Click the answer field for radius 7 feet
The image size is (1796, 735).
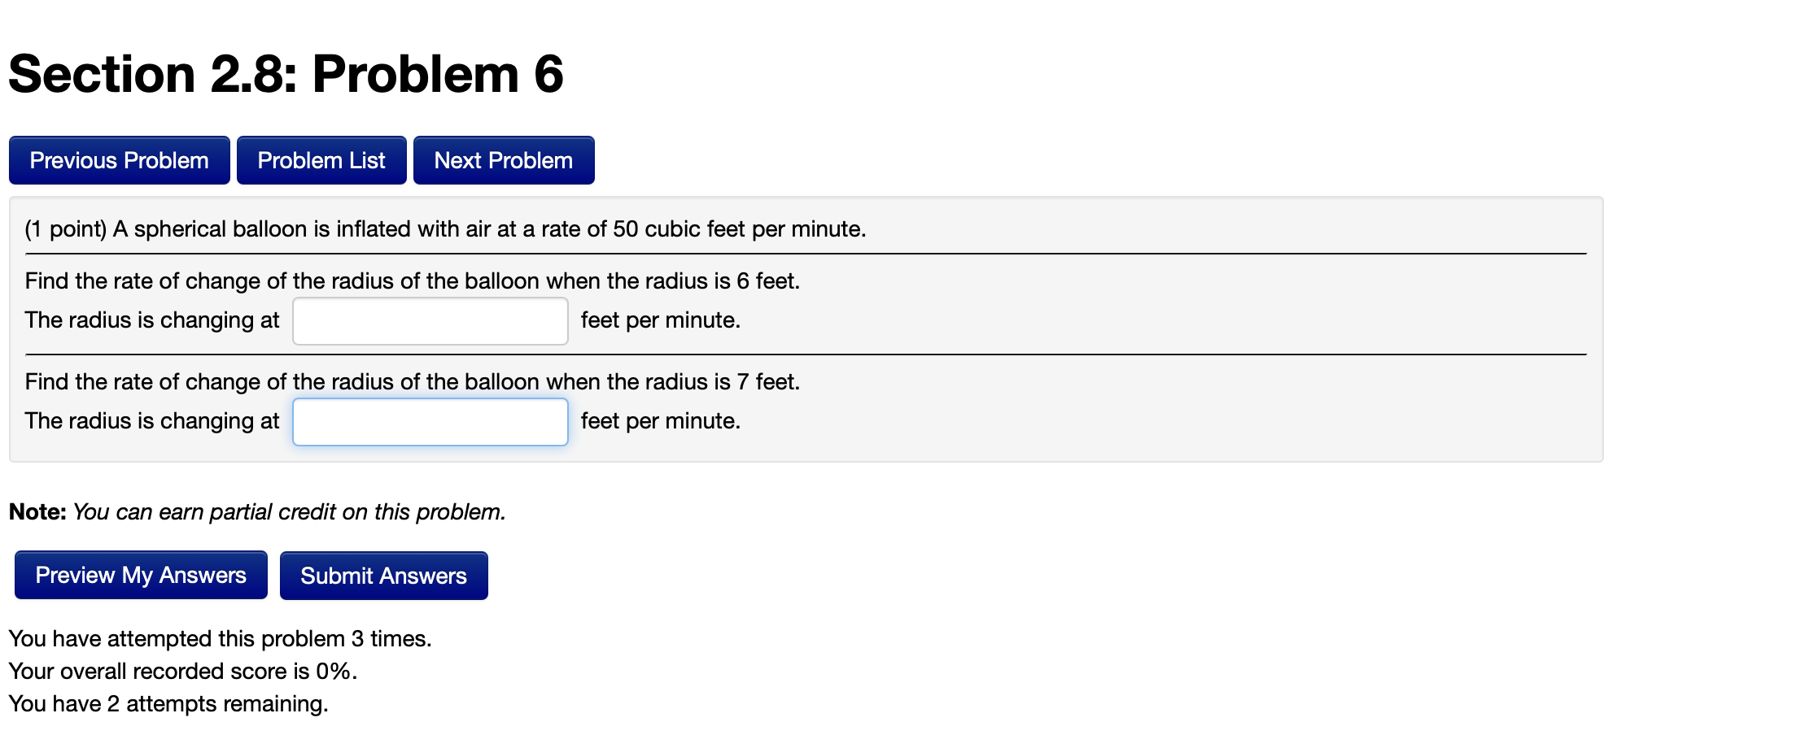[x=430, y=421]
